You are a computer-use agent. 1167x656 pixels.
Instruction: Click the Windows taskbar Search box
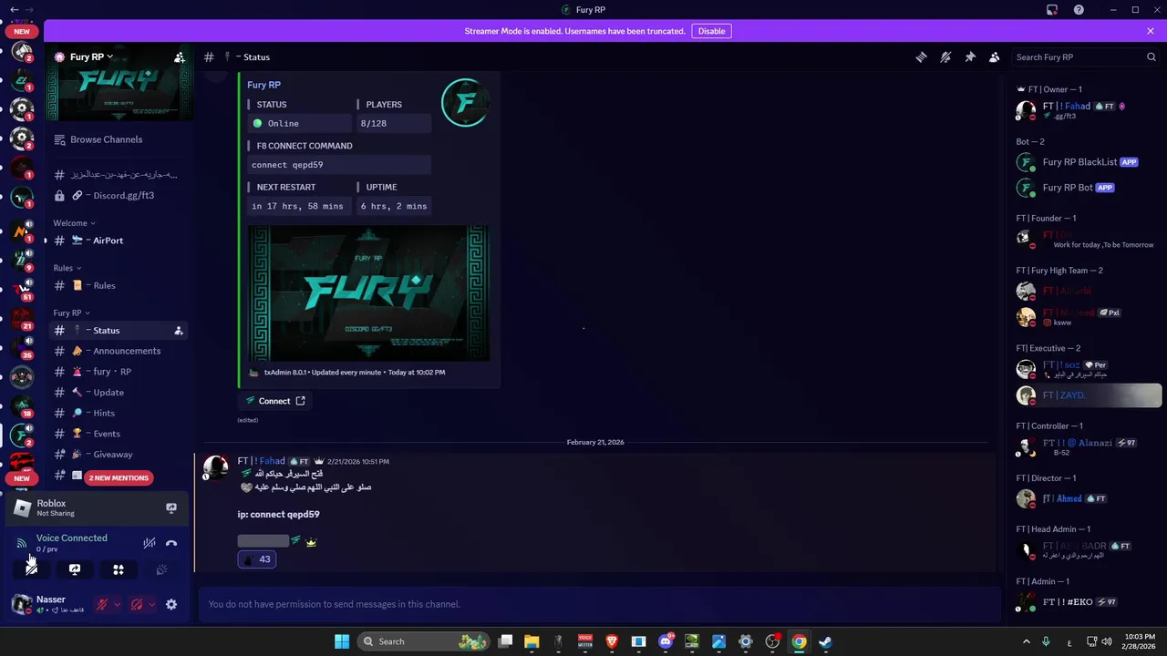(424, 641)
